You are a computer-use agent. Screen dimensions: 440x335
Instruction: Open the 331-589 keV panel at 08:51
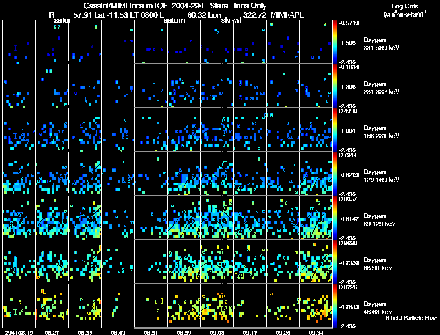point(151,42)
